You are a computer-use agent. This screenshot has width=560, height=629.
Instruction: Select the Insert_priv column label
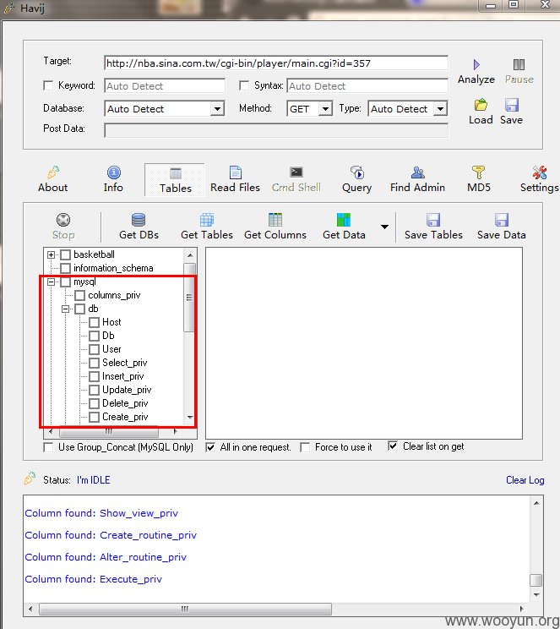(122, 376)
